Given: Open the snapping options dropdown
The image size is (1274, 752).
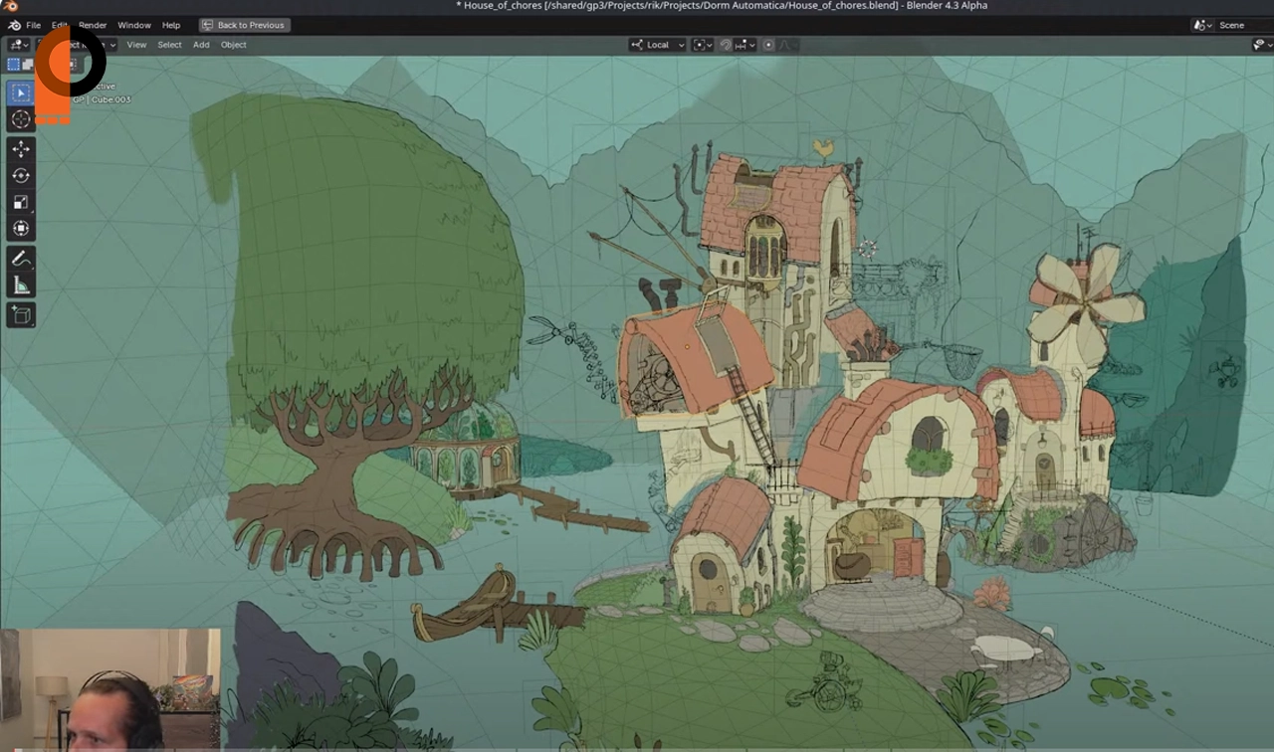Looking at the screenshot, I should coord(746,45).
